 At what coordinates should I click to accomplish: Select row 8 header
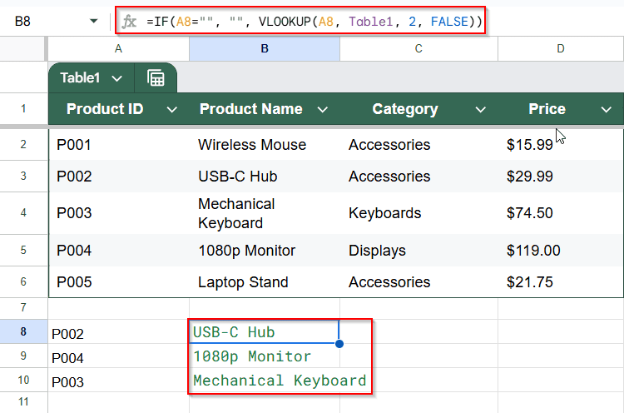[x=23, y=331]
